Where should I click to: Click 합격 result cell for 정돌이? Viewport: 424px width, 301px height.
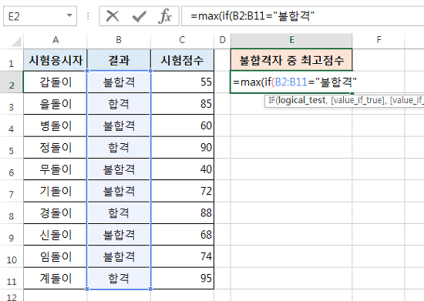point(119,148)
